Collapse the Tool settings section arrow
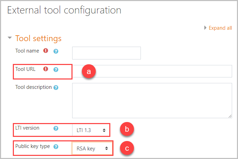The height and width of the screenshot is (159, 238). (10, 38)
